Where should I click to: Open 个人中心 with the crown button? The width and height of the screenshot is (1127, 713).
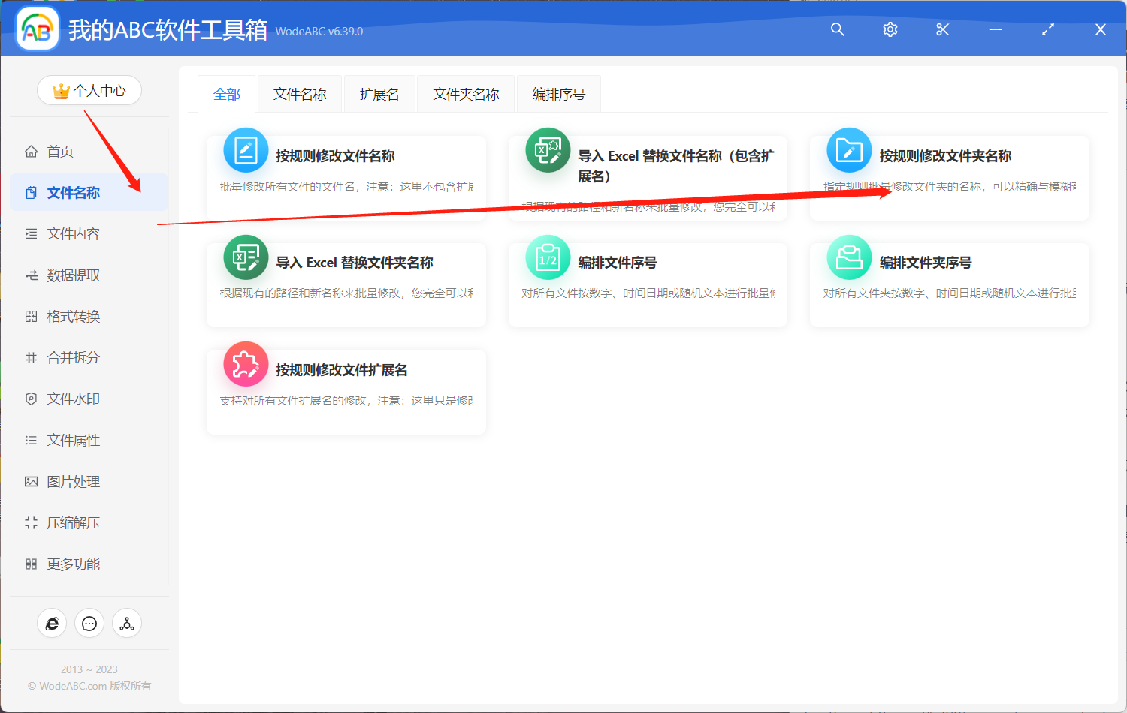[x=89, y=90]
